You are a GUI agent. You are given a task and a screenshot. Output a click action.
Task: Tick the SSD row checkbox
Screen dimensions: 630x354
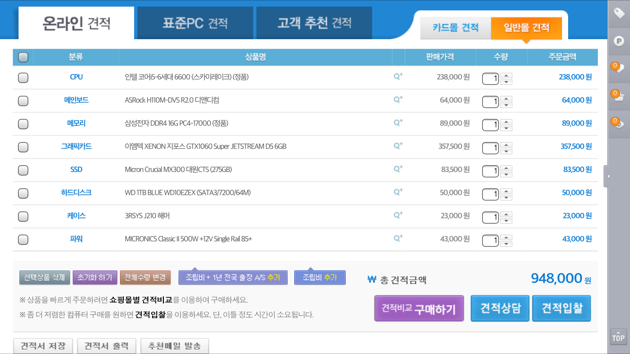pos(23,170)
